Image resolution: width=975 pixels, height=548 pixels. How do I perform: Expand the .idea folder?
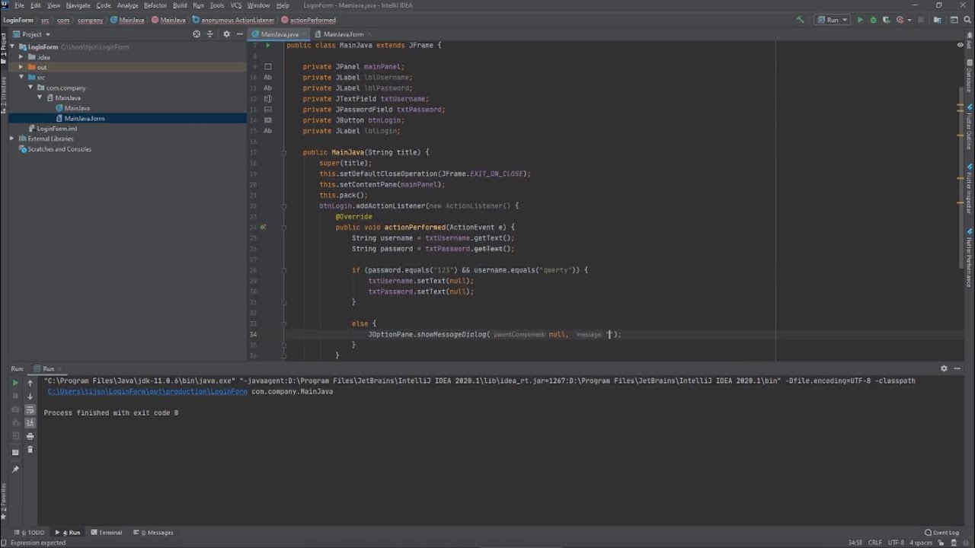(22, 57)
